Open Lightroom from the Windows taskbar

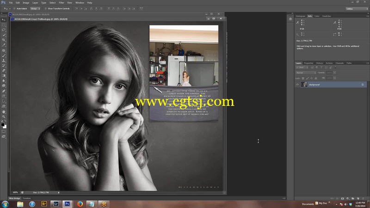(x=55, y=204)
